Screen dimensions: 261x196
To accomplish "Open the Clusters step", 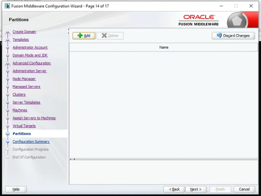I will pos(19,94).
